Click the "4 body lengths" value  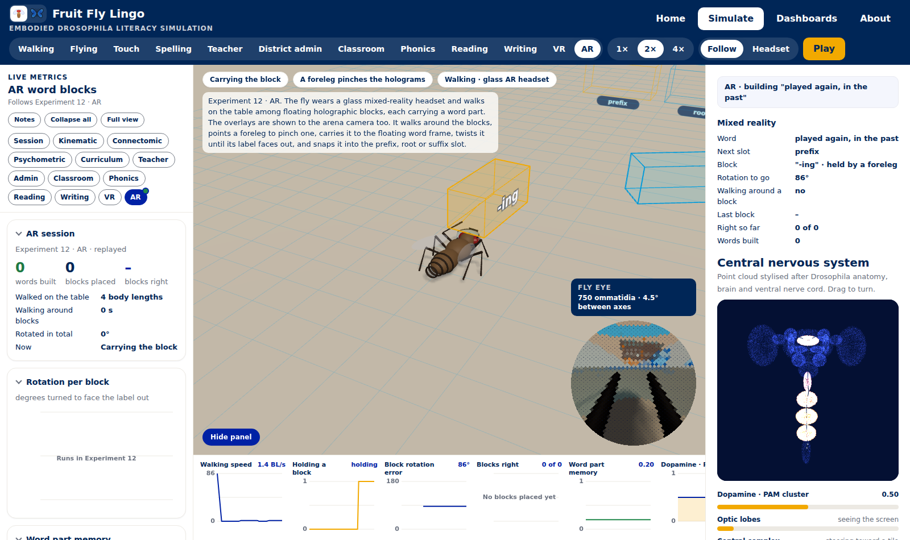tap(131, 297)
